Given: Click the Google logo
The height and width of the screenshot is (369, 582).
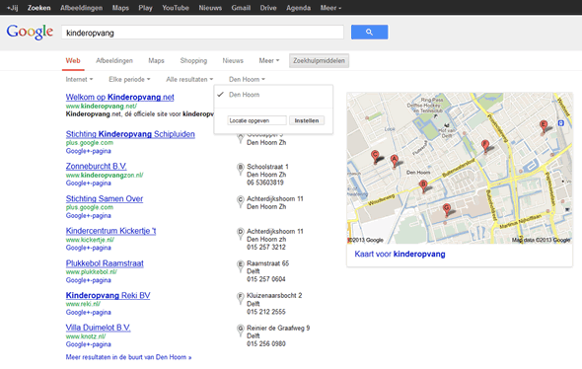Looking at the screenshot, I should tap(30, 32).
